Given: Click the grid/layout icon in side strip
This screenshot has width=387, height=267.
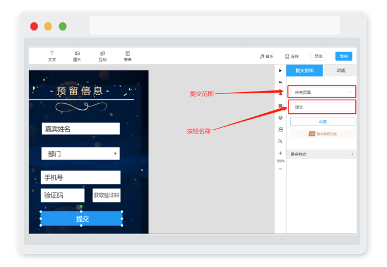Looking at the screenshot, I should 280,106.
